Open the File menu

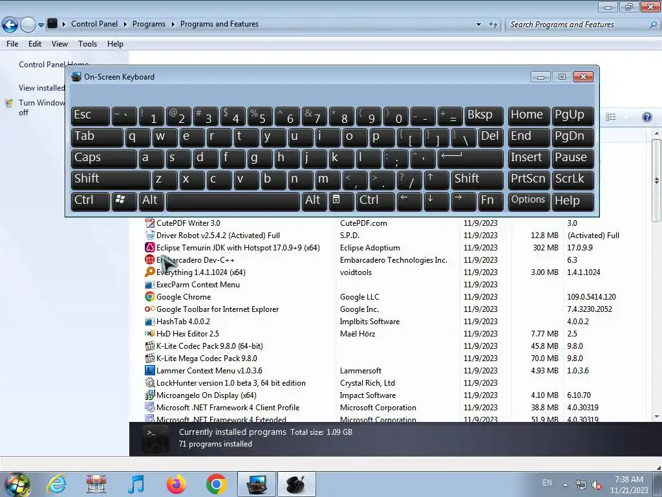tap(12, 44)
